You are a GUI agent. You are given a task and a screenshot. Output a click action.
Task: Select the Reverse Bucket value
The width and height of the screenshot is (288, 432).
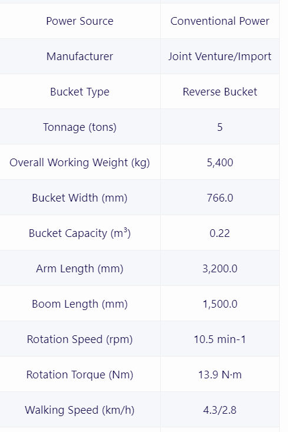click(x=220, y=92)
